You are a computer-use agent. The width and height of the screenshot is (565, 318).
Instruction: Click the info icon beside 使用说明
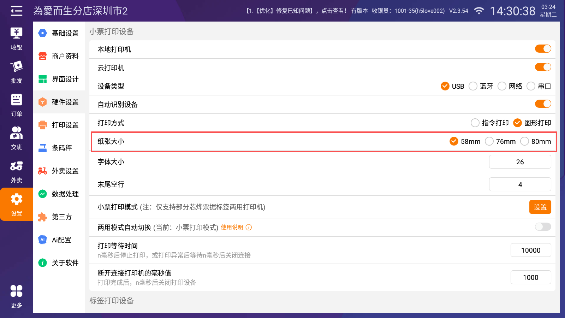249,228
